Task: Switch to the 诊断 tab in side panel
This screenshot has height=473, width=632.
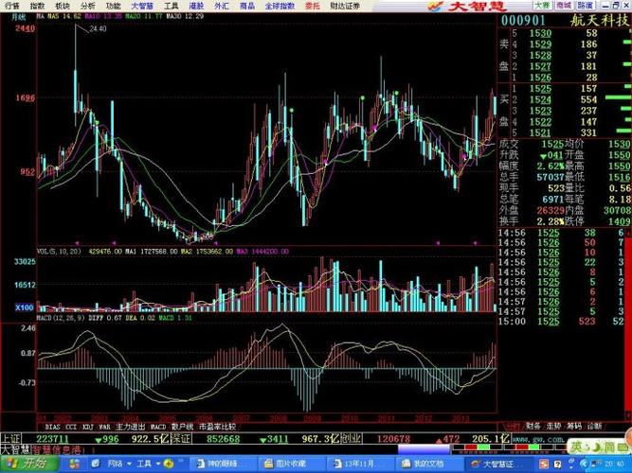Action: 595,426
